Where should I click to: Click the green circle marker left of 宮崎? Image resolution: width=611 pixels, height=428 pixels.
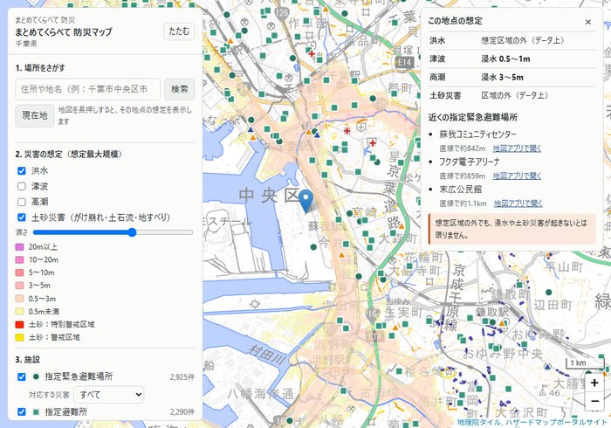(x=349, y=213)
